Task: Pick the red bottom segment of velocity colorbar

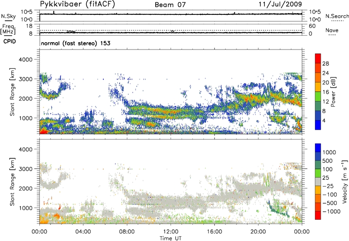Action: coord(318,215)
